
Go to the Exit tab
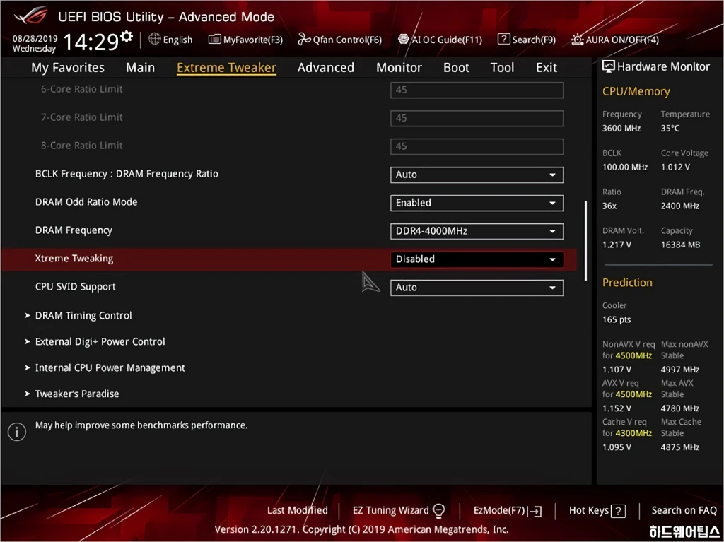pyautogui.click(x=547, y=67)
